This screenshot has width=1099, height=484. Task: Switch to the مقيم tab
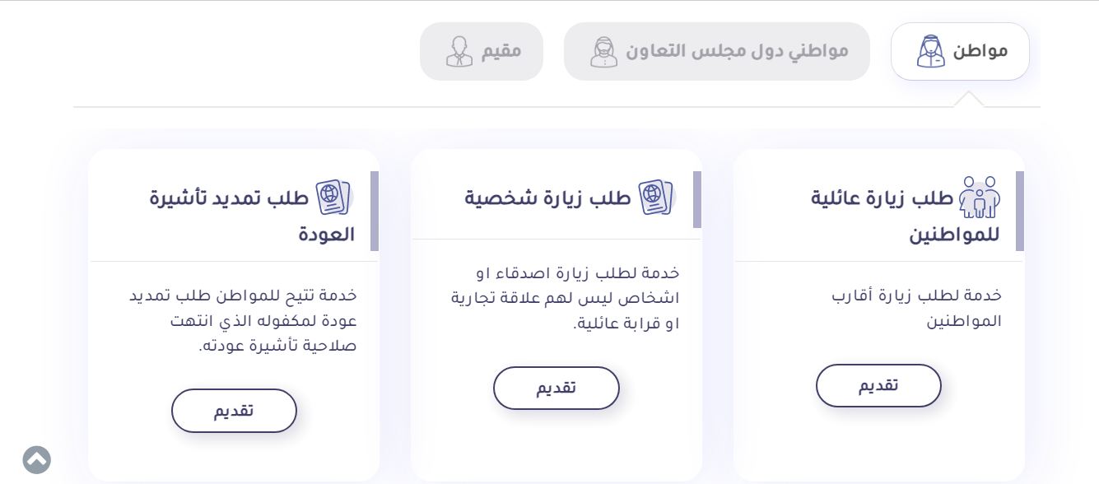tap(482, 51)
